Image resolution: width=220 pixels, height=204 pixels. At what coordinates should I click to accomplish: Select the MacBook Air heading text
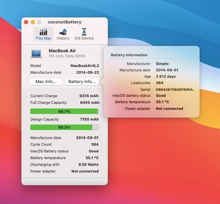pos(62,51)
